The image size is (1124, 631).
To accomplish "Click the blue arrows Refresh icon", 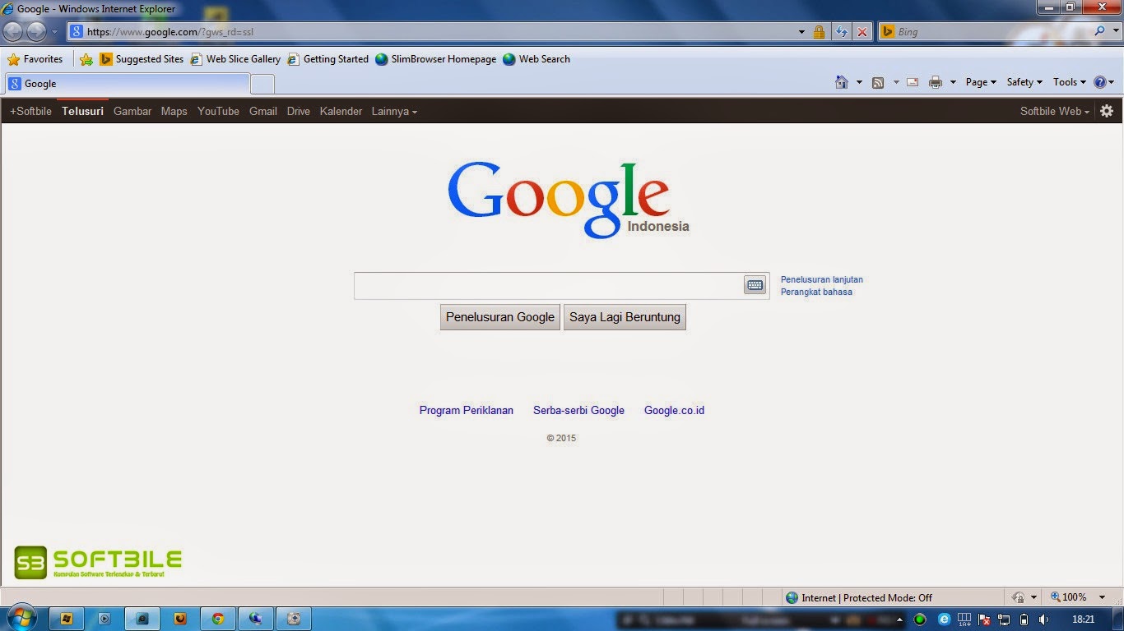I will click(841, 32).
